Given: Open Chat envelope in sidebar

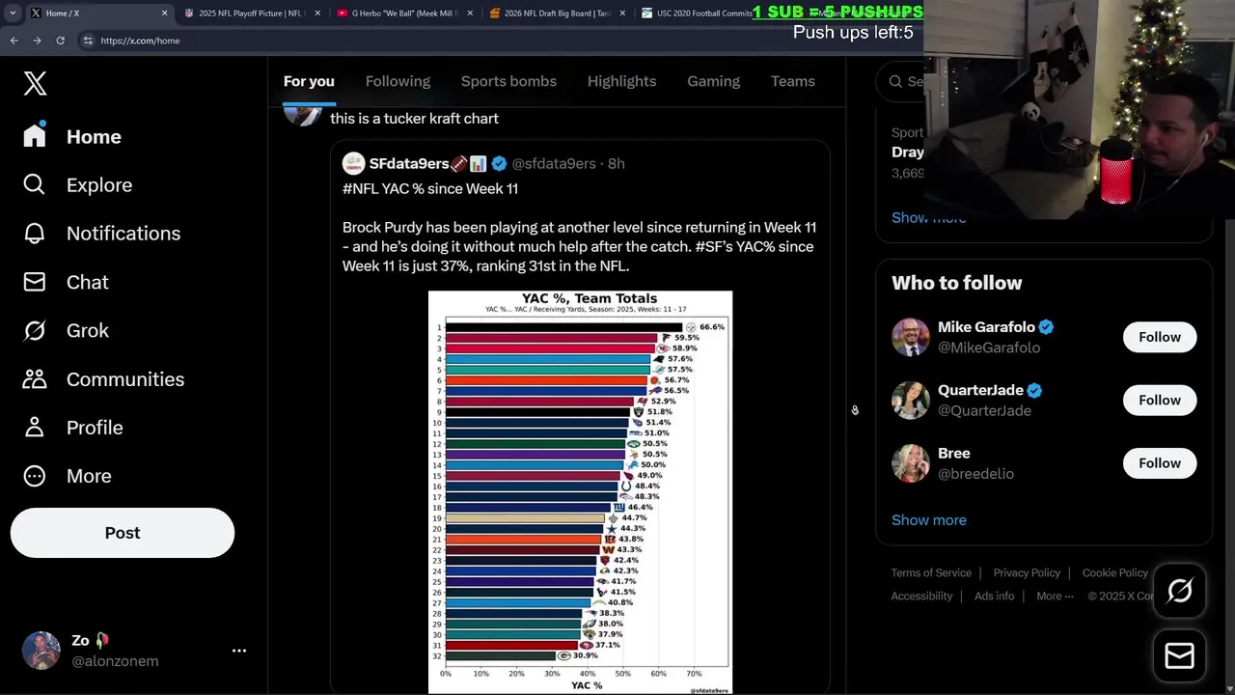Looking at the screenshot, I should coord(35,282).
